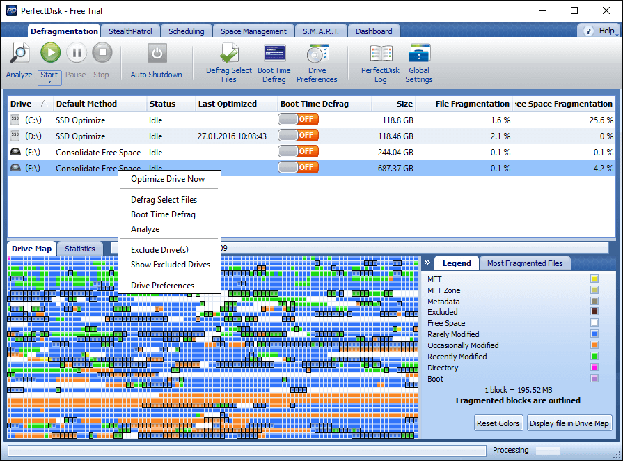Viewport: 623px width, 461px height.
Task: Click the Metadata gray swatch
Action: pos(594,301)
